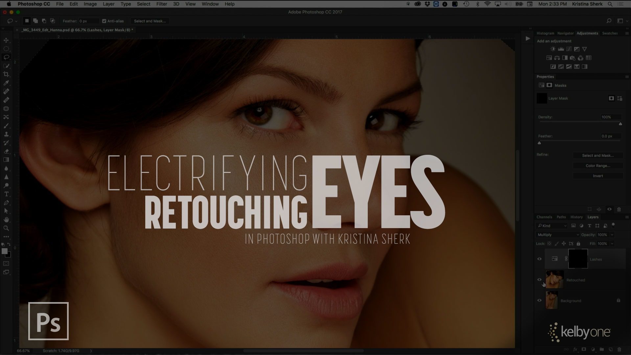Click the Lashes layer mask thumbnail
Viewport: 631px width, 355px height.
tap(578, 259)
